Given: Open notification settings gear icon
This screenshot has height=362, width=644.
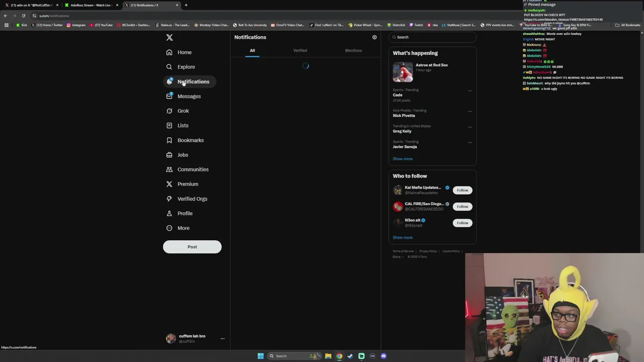Looking at the screenshot, I should (x=374, y=37).
